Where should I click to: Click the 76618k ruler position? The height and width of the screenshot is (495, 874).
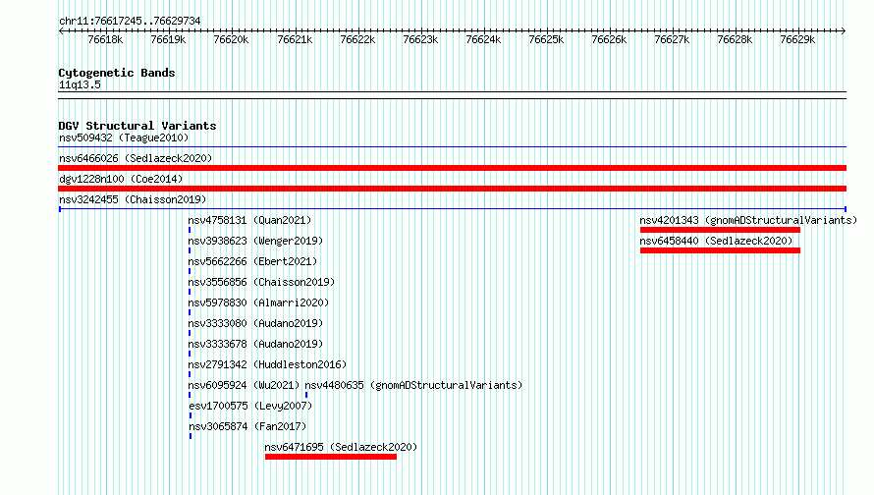[x=105, y=39]
